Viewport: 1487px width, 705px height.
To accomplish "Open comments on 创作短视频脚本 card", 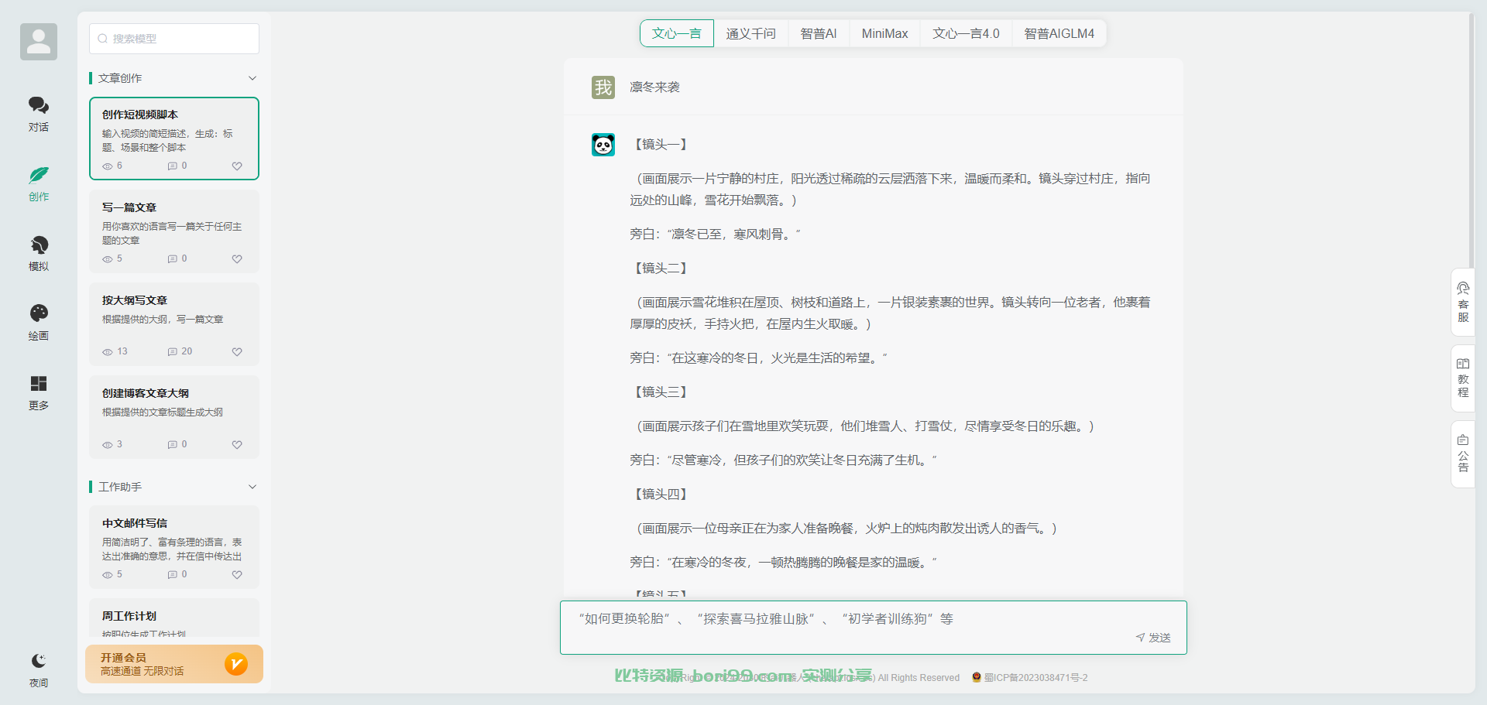I will (173, 166).
